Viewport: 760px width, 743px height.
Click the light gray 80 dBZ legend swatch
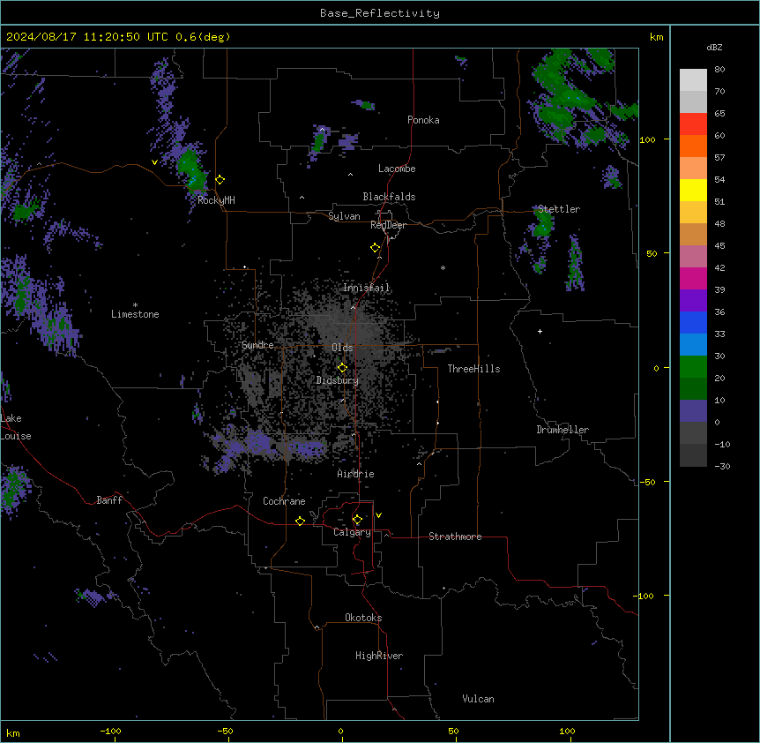pos(693,80)
